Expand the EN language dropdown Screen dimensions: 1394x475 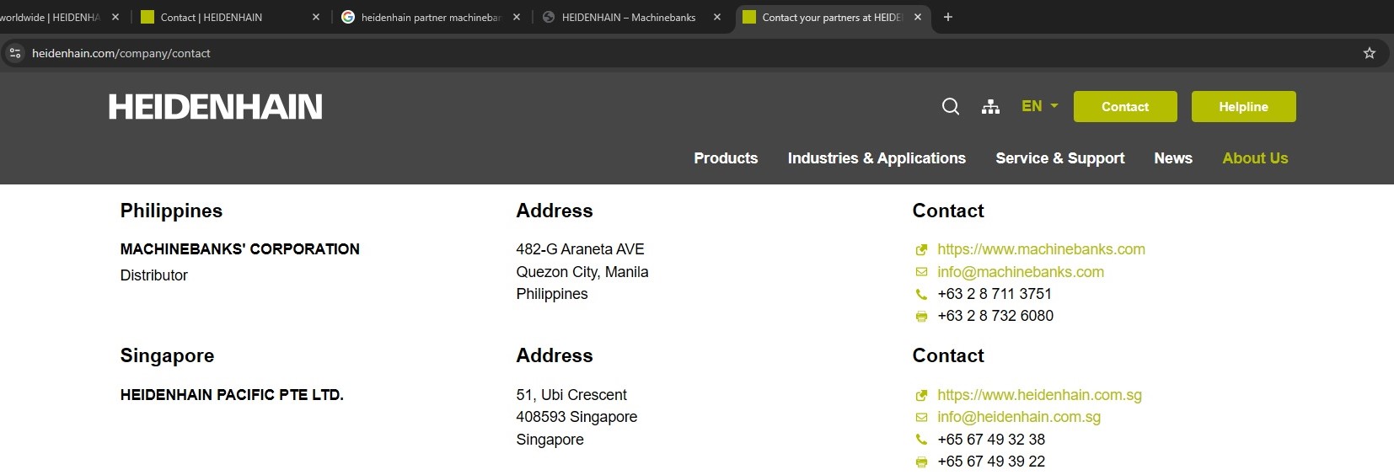[x=1039, y=106]
